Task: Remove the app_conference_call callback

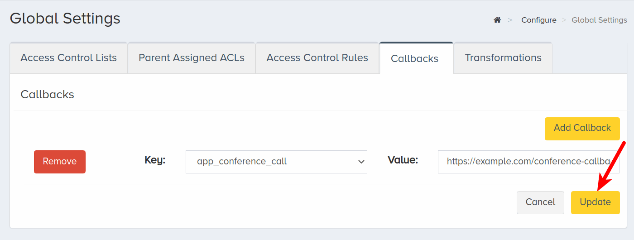Action: click(x=60, y=162)
